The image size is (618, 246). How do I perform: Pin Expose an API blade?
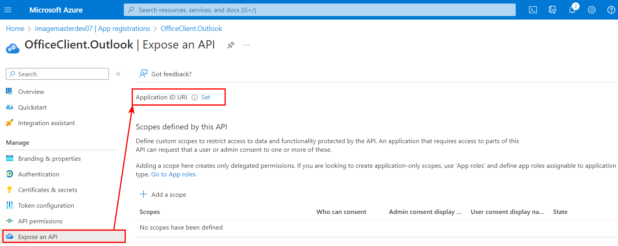point(231,45)
